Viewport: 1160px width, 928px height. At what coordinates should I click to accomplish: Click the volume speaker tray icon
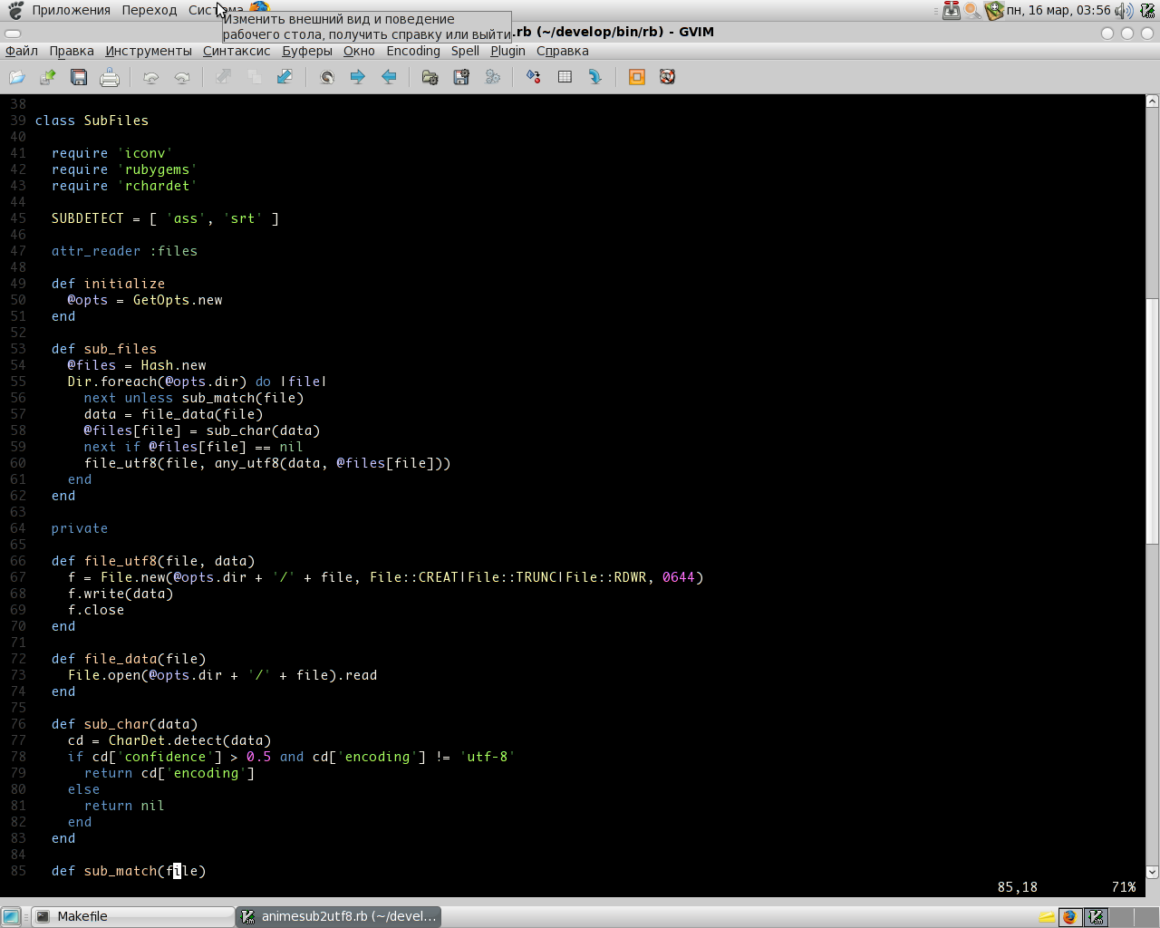point(1124,11)
